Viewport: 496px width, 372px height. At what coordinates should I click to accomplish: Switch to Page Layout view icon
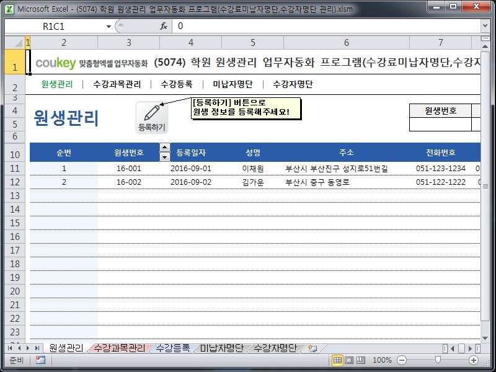(x=349, y=360)
